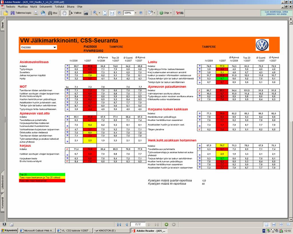
Task: Select Continuous page layout icon
Action: tap(274, 225)
